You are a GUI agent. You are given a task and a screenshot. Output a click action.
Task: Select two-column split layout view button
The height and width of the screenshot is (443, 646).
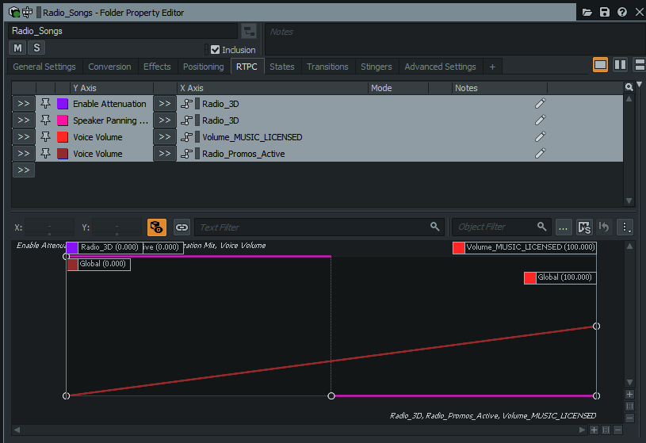[x=620, y=65]
